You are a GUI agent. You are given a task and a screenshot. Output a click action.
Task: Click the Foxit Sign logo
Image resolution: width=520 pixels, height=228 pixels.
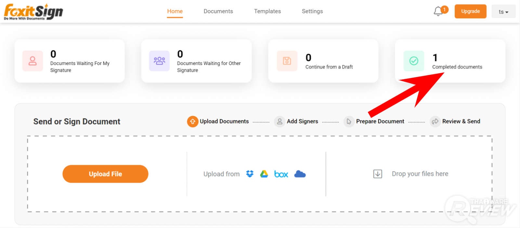(x=33, y=12)
